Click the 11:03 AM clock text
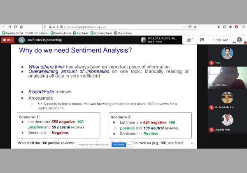The image size is (247, 173). (220, 40)
